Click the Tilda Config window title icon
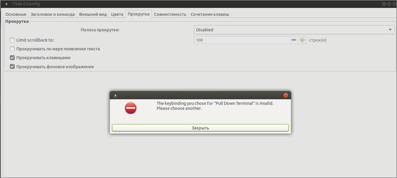The height and width of the screenshot is (178, 397). (x=6, y=4)
